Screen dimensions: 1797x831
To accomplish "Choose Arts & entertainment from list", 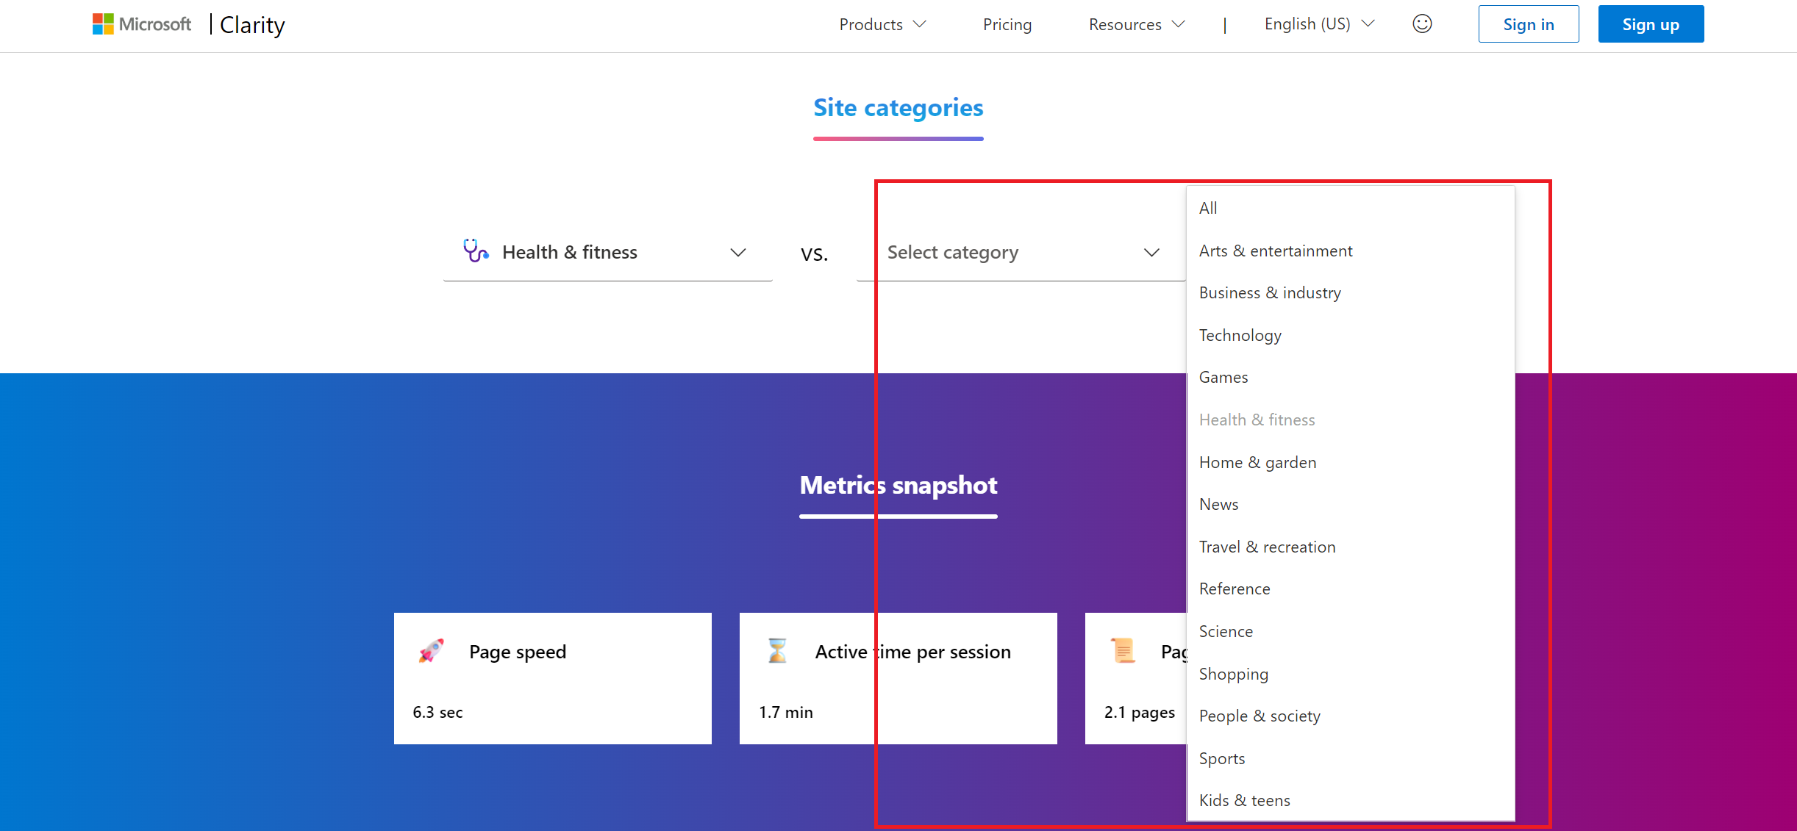I will pyautogui.click(x=1275, y=251).
